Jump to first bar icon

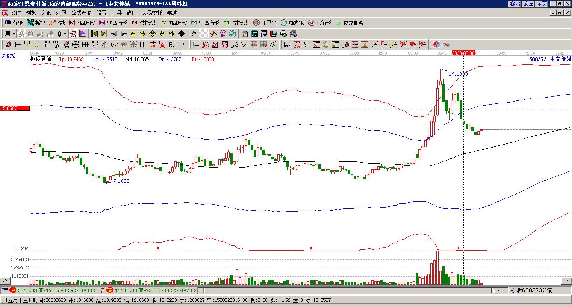pyautogui.click(x=94, y=34)
